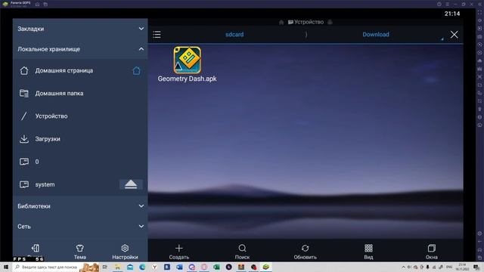Switch to the sdcard path tab
The image size is (484, 272).
(234, 35)
